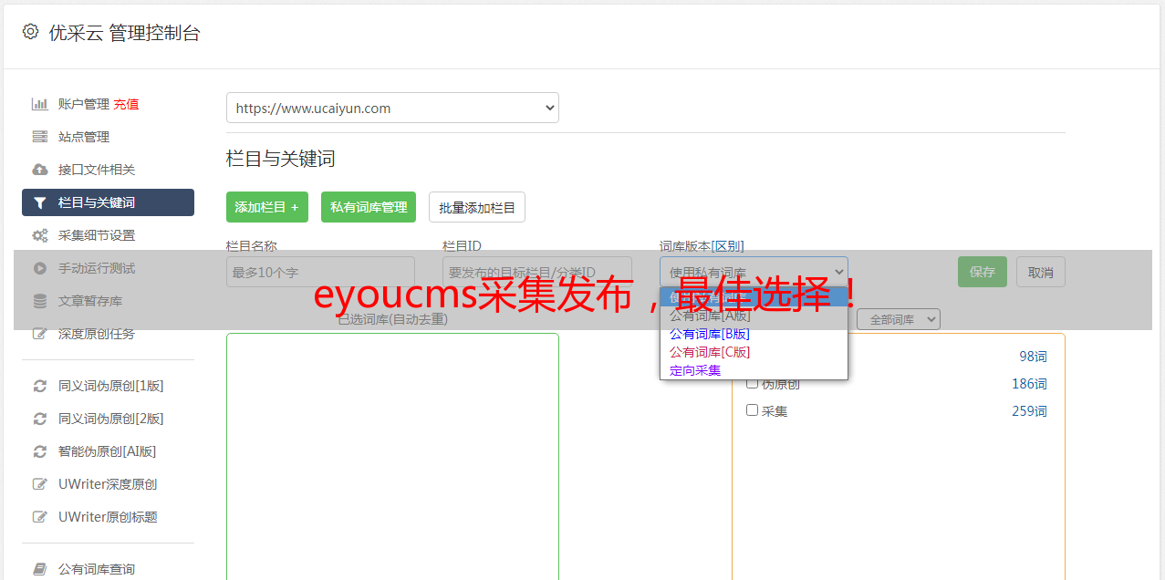This screenshot has height=580, width=1165.
Task: Choose 定向采集 from dropdown list
Action: [754, 370]
